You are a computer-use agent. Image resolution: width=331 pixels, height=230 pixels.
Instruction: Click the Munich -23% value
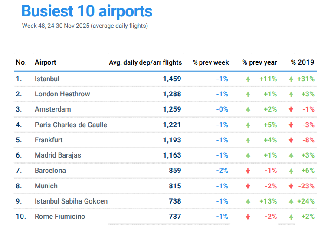[305, 186]
